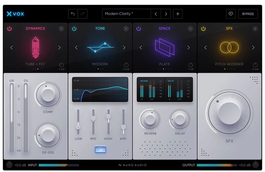Click the Pitch Widener circles icon
265x172 pixels.
point(229,47)
